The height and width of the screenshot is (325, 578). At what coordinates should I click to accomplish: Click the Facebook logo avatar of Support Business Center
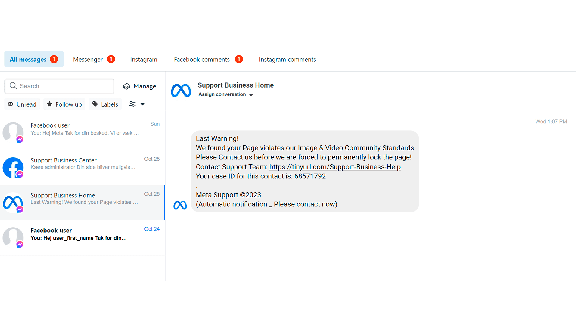[13, 167]
